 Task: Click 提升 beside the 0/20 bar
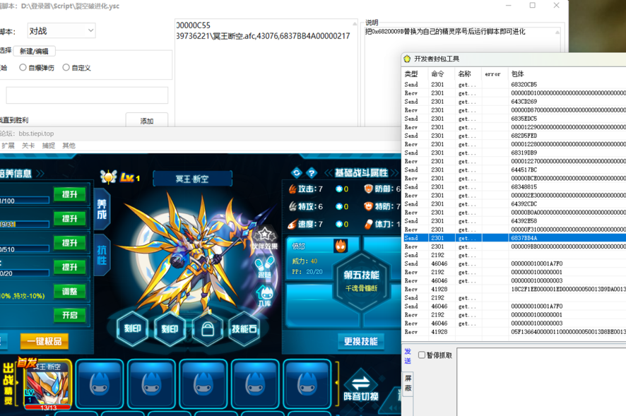[70, 267]
